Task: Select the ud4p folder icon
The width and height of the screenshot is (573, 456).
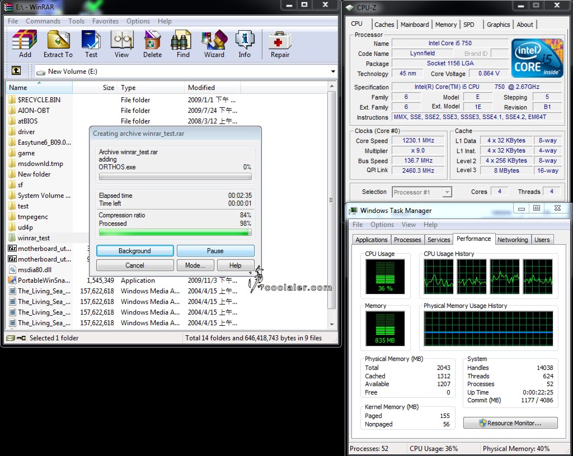Action: (12, 227)
